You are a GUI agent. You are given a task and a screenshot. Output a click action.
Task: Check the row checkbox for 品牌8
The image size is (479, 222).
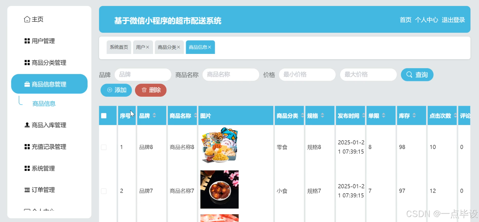pos(104,147)
